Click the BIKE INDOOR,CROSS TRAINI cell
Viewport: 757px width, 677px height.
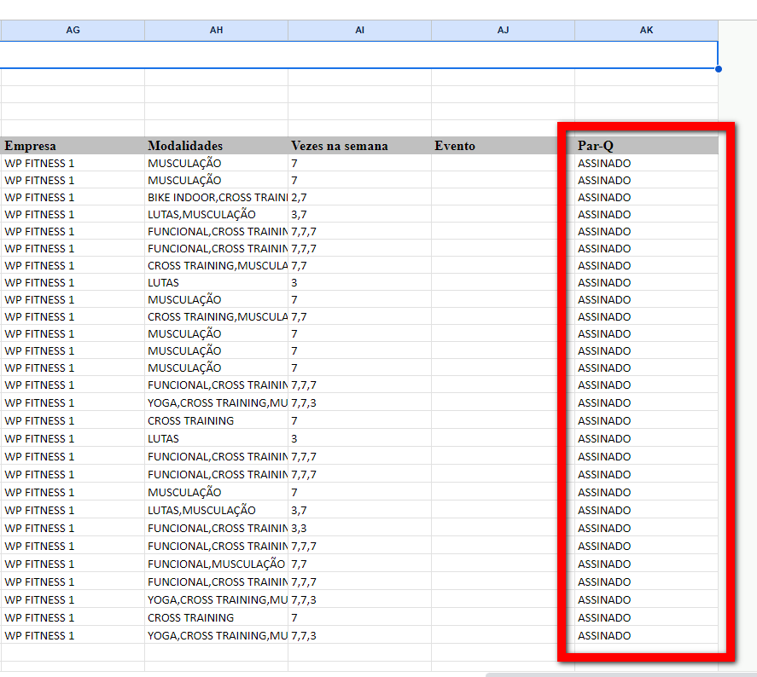pos(216,197)
